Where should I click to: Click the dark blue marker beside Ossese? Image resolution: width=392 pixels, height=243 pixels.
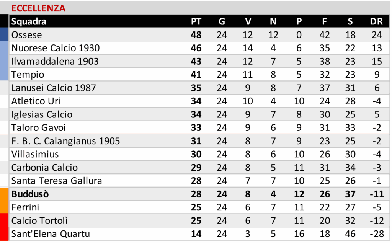pyautogui.click(x=4, y=34)
